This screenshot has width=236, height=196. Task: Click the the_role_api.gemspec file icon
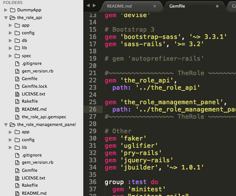coord(17,117)
